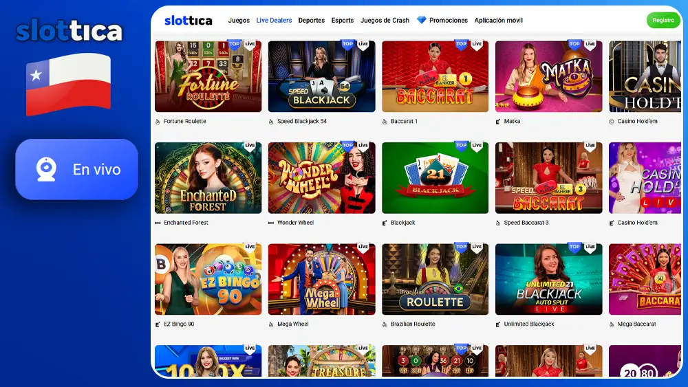Image resolution: width=688 pixels, height=387 pixels.
Task: Click the slottica logo in the navigation bar
Action: pos(189,20)
